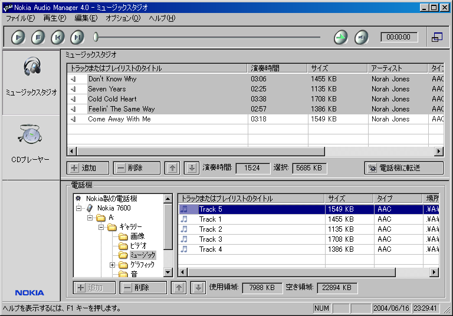Click disabled 追加 button in phone panel
453x316 pixels.
click(94, 287)
